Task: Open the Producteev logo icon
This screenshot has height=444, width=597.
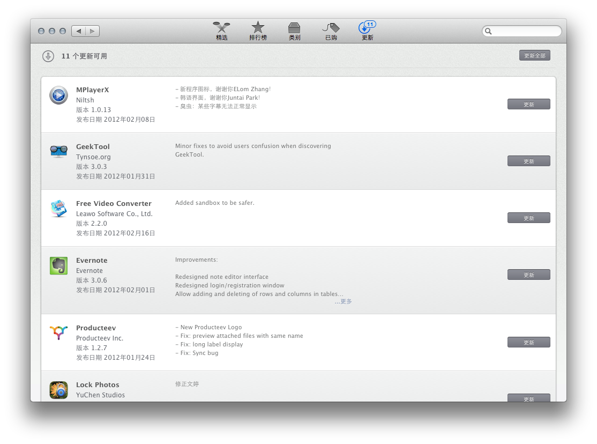Action: tap(58, 332)
